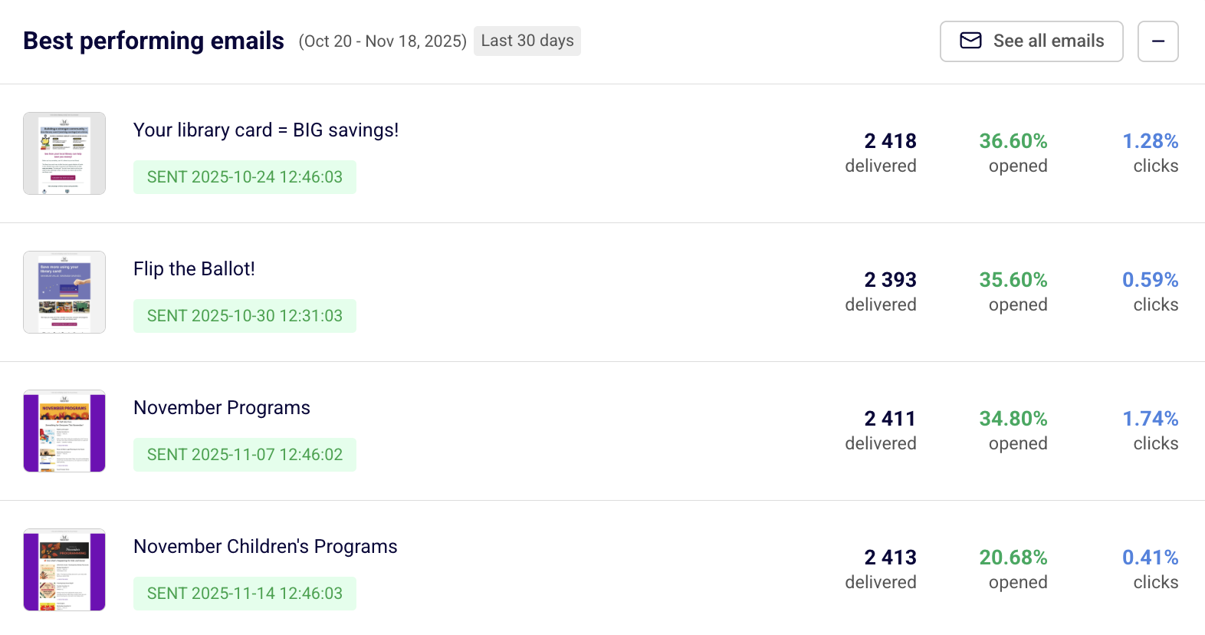Collapse the Best performing emails panel

pos(1157,41)
